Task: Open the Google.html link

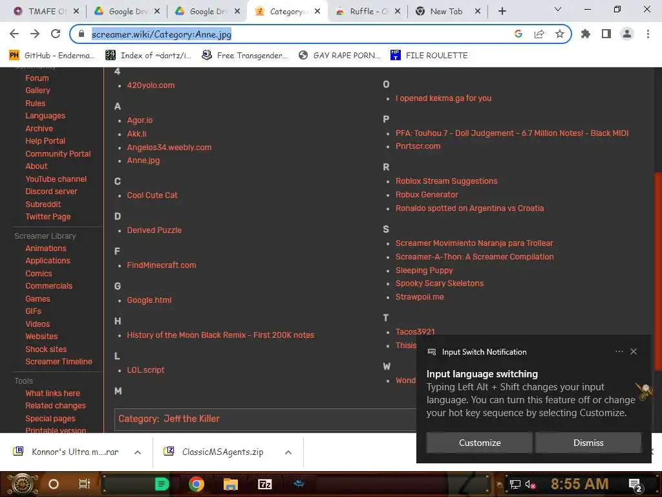Action: 149,300
